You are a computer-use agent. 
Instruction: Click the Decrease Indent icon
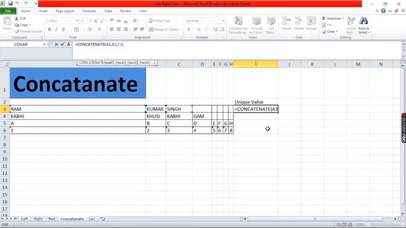click(135, 30)
